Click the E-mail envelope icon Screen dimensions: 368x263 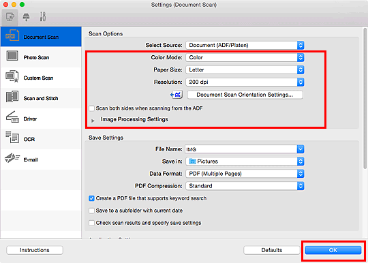point(12,157)
